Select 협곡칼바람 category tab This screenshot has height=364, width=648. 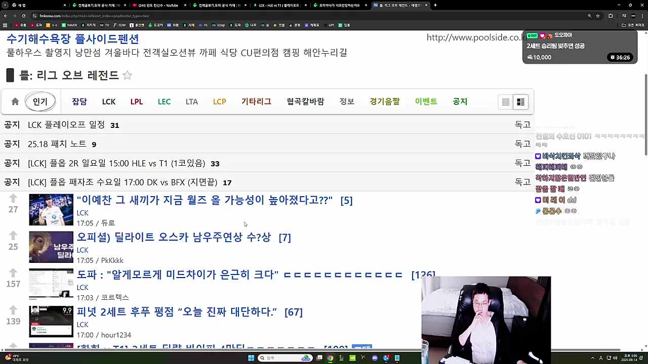click(x=305, y=102)
